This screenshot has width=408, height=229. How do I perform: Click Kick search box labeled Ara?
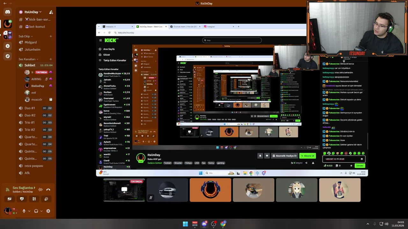[x=232, y=40]
